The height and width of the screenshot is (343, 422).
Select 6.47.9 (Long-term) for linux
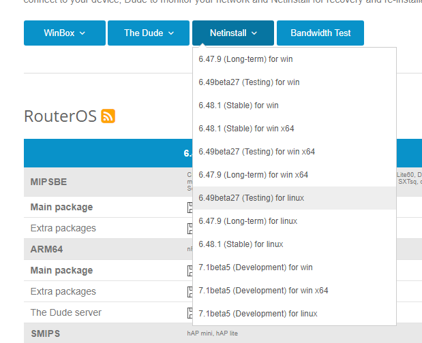pyautogui.click(x=295, y=221)
